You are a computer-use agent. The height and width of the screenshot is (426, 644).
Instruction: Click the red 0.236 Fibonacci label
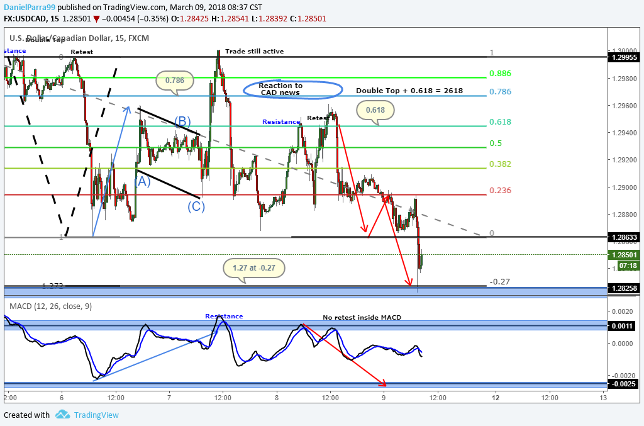point(500,191)
